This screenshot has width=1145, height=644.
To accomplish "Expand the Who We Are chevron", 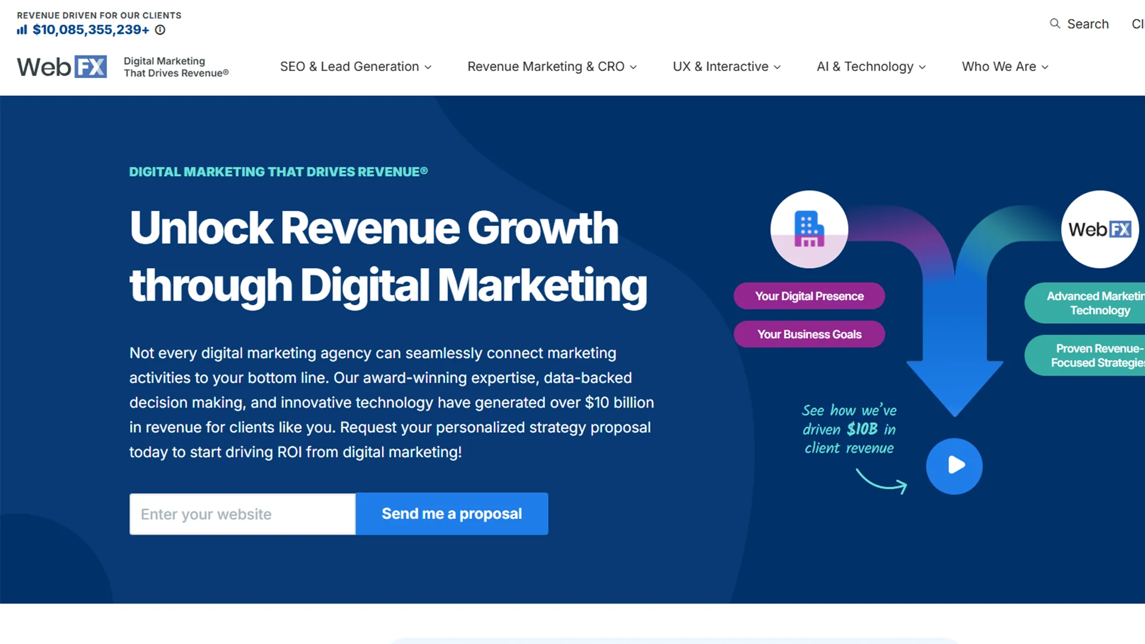I will click(x=1045, y=67).
